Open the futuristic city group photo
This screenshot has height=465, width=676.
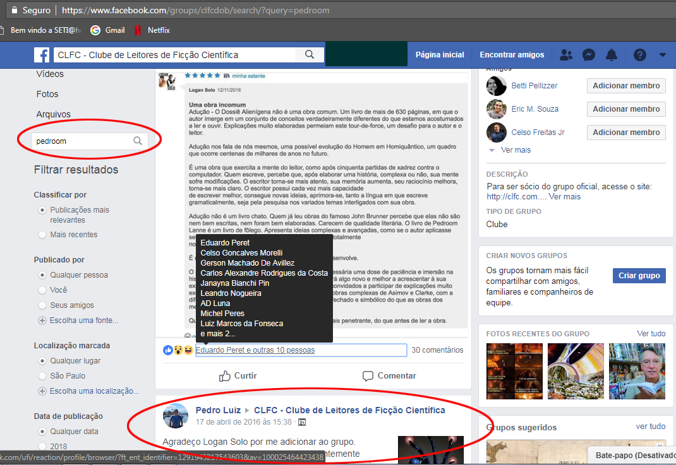(x=576, y=371)
